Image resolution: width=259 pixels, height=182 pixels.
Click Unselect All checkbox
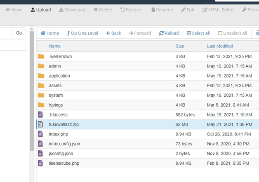[233, 33]
